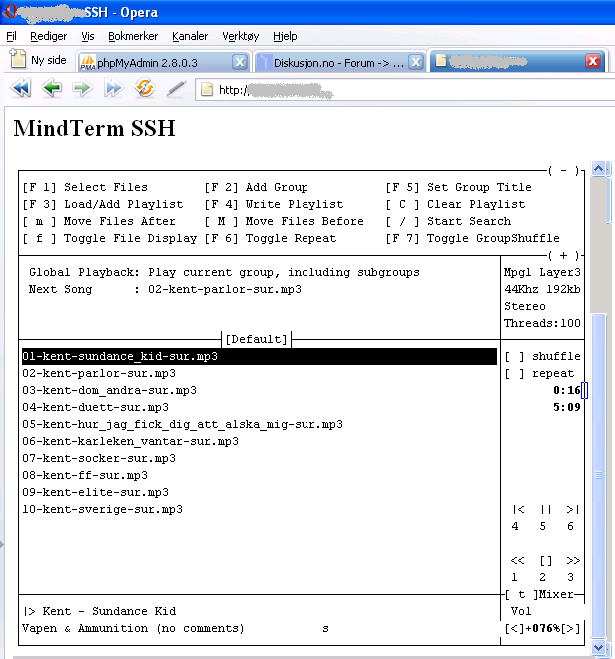Click [F 4] Write Playlist
This screenshot has width=615, height=659.
click(x=274, y=204)
